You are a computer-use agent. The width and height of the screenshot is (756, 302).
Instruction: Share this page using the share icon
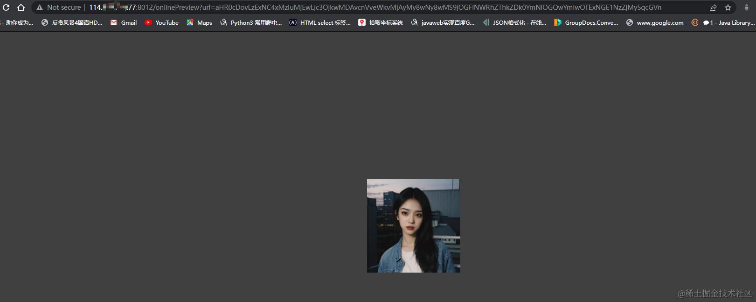713,7
